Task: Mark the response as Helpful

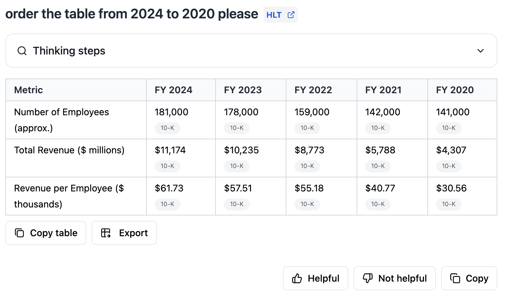Action: click(315, 278)
